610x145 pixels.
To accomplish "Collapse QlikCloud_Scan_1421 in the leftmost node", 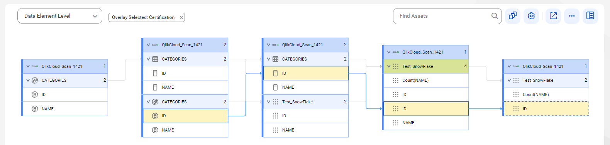I will tap(28, 66).
